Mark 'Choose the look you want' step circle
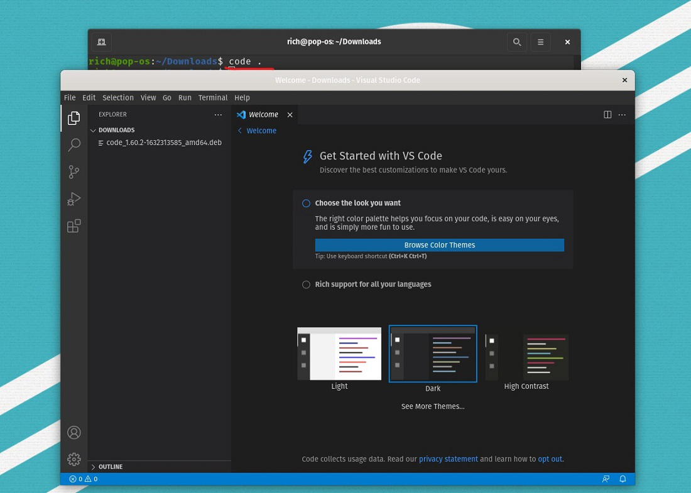The width and height of the screenshot is (691, 493). tap(306, 203)
